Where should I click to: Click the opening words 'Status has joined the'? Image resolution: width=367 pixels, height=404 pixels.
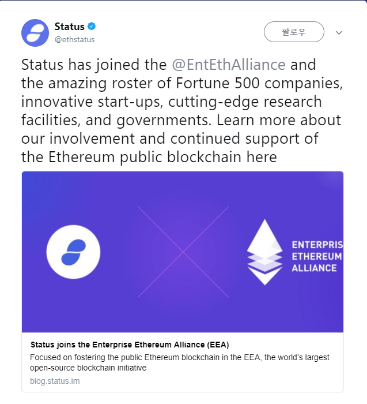click(x=94, y=63)
